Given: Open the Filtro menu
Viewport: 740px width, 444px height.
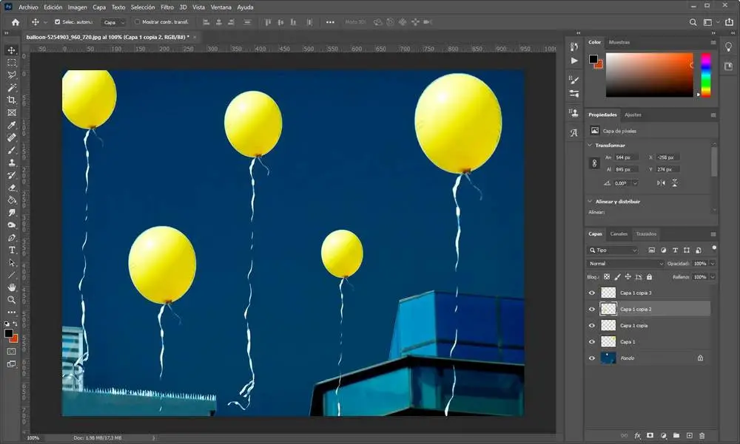Looking at the screenshot, I should (167, 7).
